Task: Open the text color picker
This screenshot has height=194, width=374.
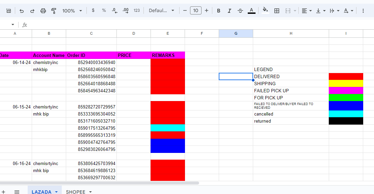Action: tap(251, 11)
